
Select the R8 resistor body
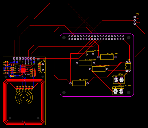click(x=79, y=83)
